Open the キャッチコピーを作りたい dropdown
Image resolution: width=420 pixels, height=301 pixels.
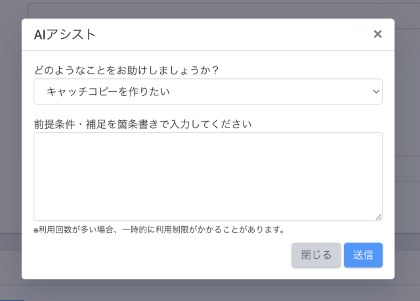point(207,92)
